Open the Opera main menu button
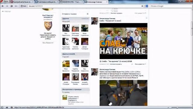The image size is (193, 109). click(5, 2)
